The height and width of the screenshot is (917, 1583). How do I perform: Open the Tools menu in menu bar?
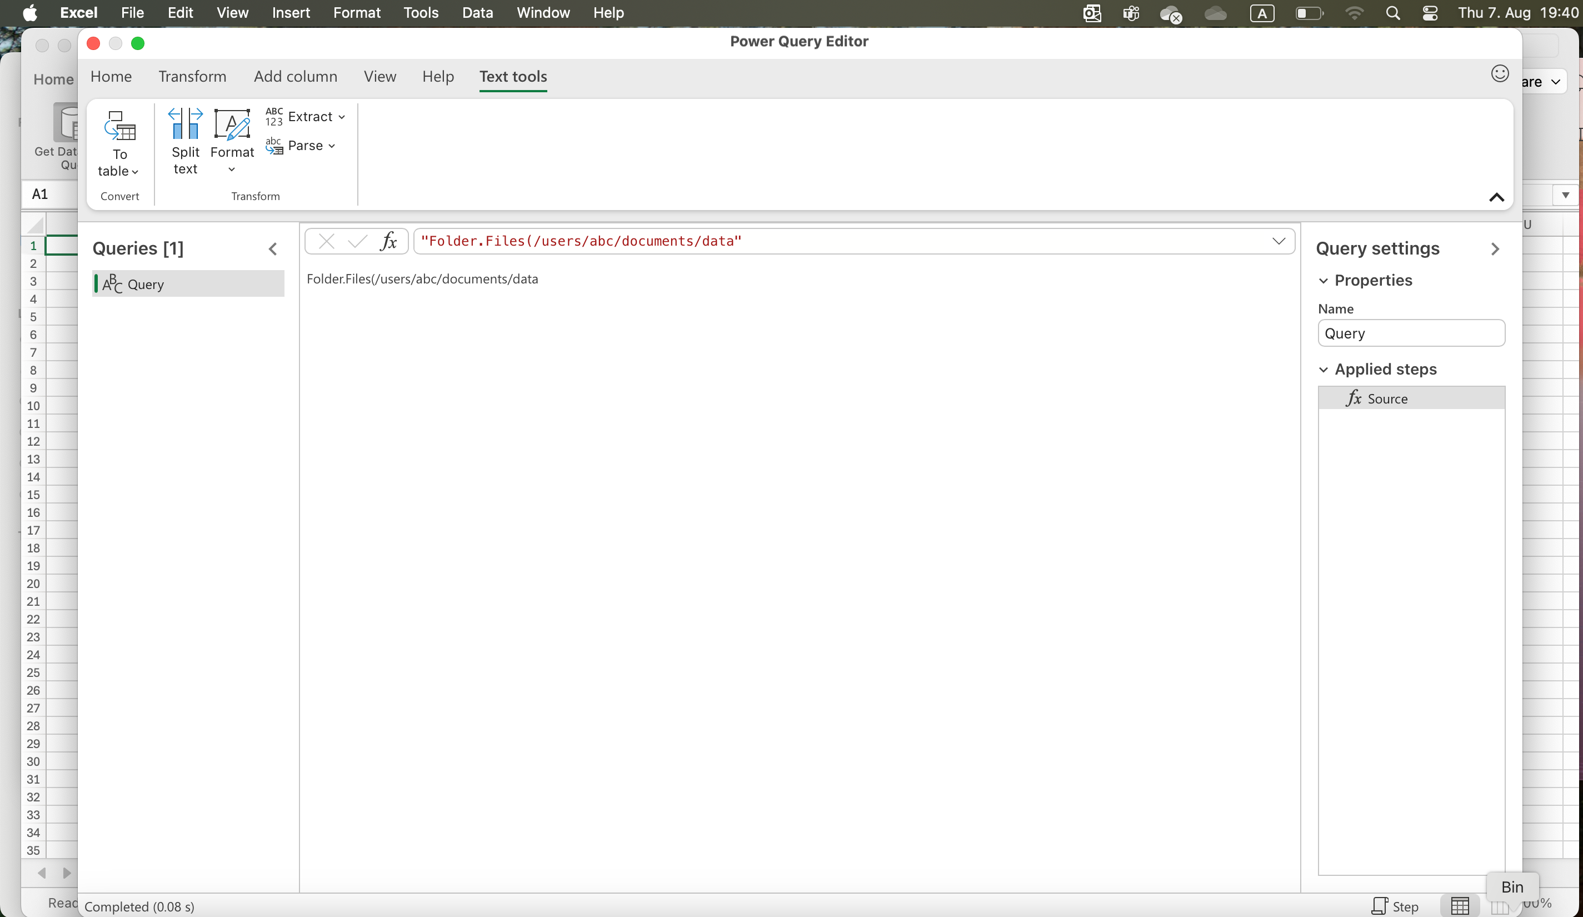point(421,13)
